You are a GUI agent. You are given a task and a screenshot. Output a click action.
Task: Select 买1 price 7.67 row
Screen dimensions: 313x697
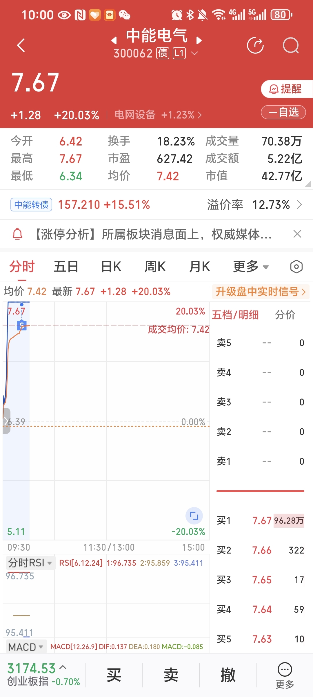click(x=260, y=521)
